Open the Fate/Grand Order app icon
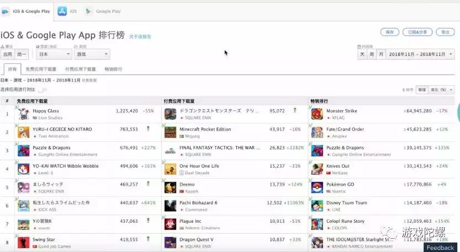 [x=317, y=132]
